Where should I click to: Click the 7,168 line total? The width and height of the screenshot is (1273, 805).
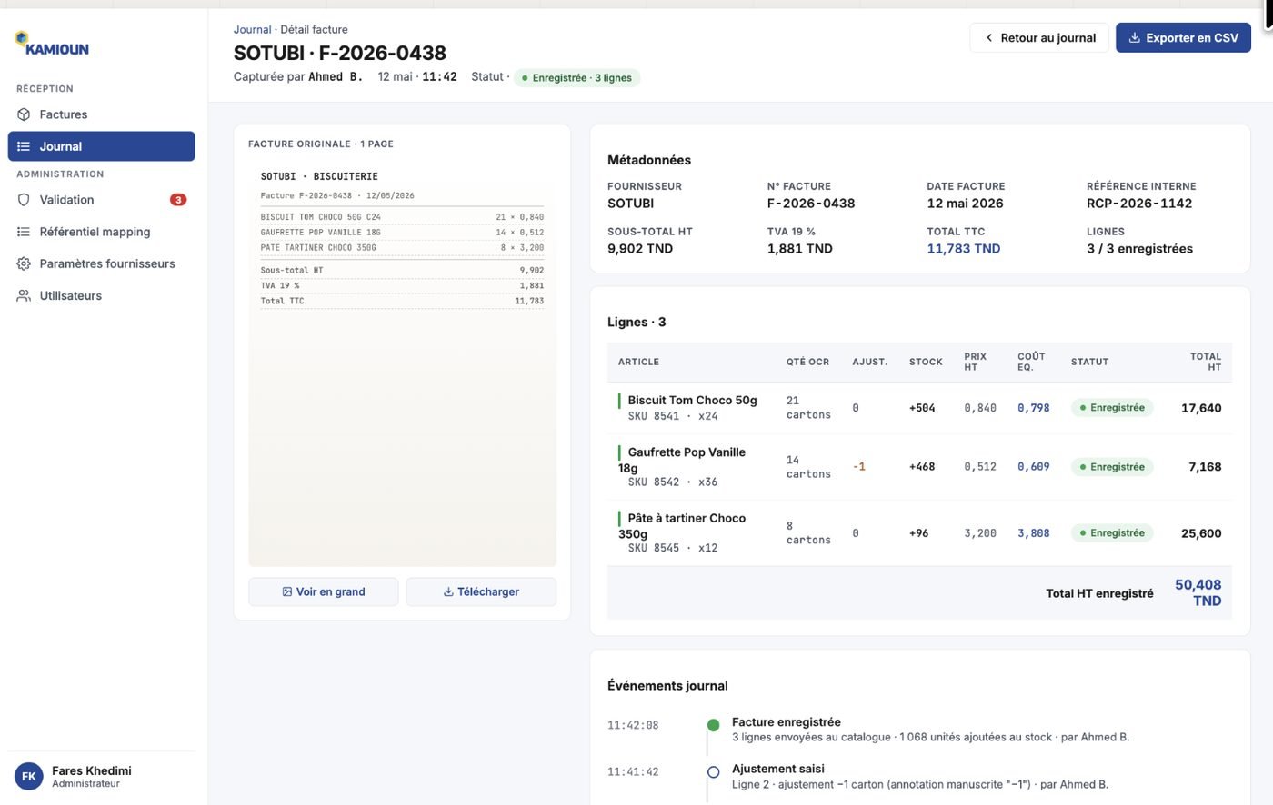1205,467
